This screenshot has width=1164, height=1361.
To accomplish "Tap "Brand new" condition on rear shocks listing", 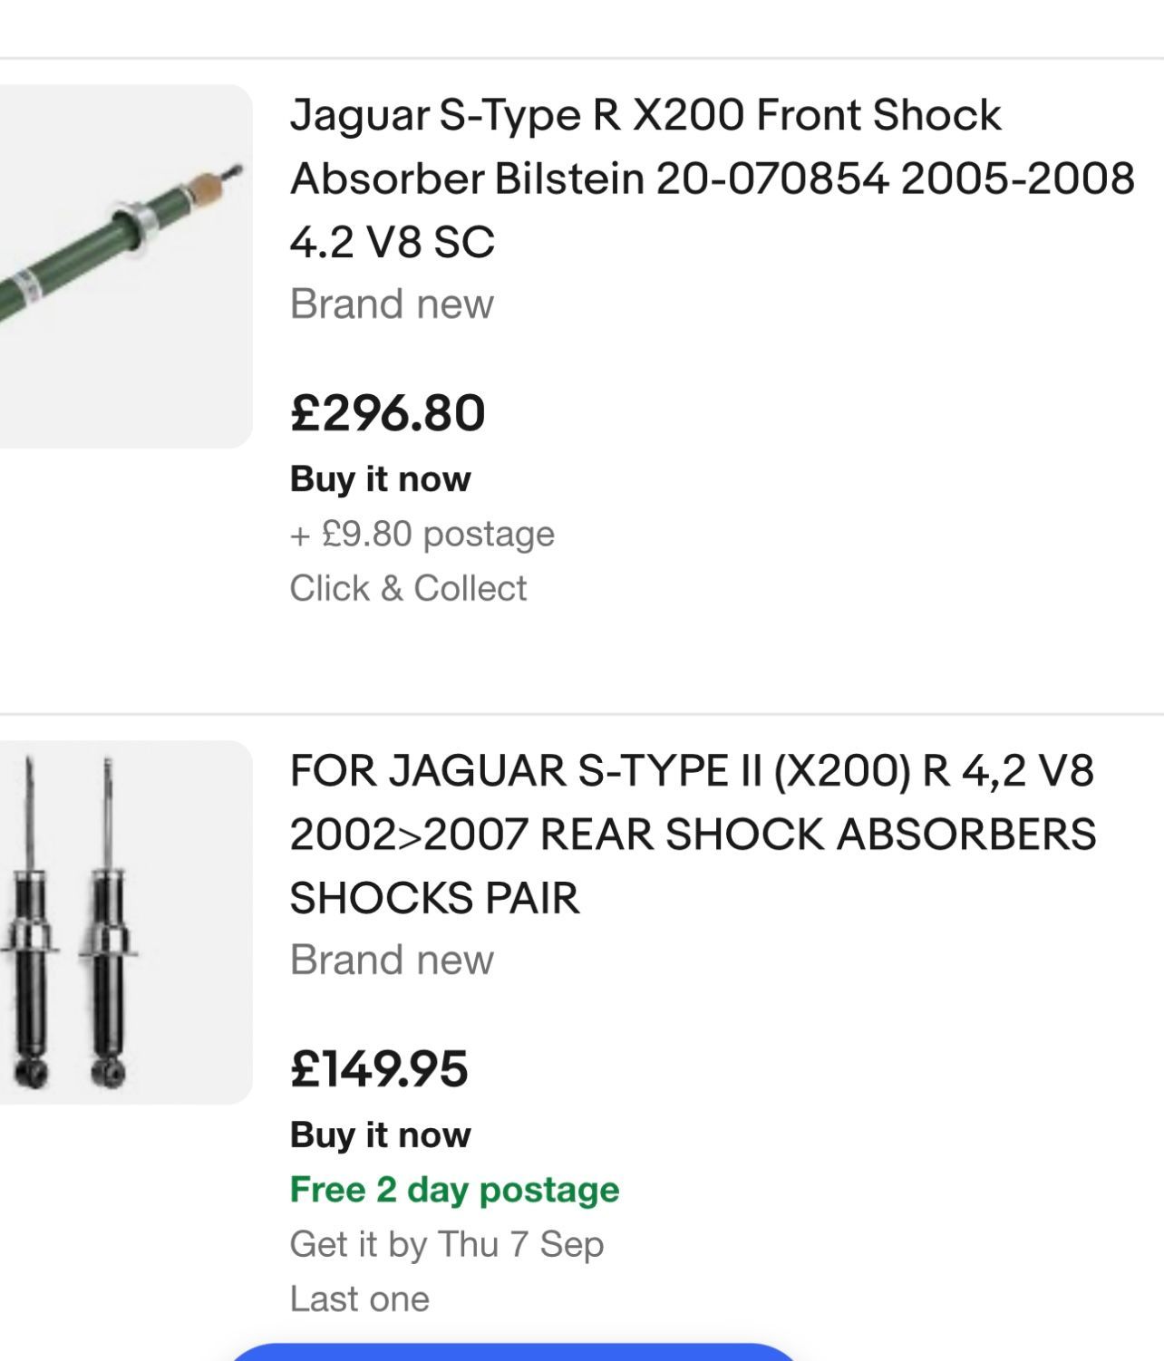I will [392, 960].
